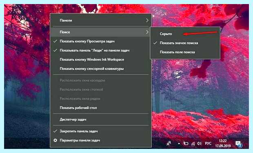Choose Показать значок поиска option

tap(185, 43)
